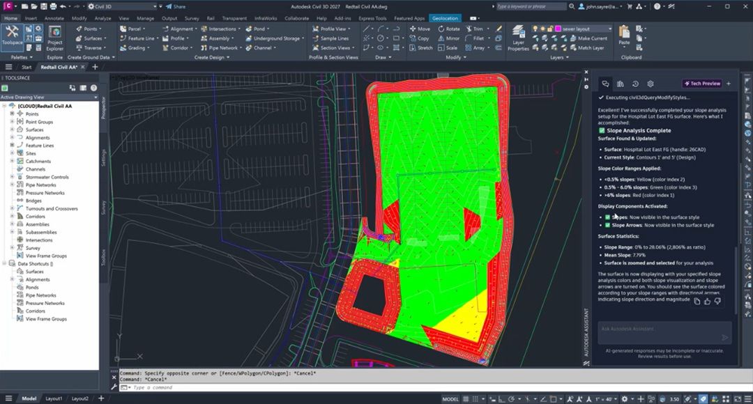Select the Move tool
Image resolution: width=753 pixels, height=404 pixels.
pyautogui.click(x=420, y=29)
